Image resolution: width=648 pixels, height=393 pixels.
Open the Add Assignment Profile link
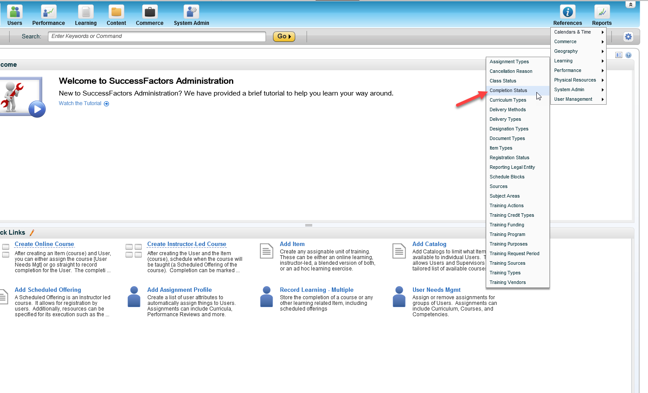click(x=180, y=290)
